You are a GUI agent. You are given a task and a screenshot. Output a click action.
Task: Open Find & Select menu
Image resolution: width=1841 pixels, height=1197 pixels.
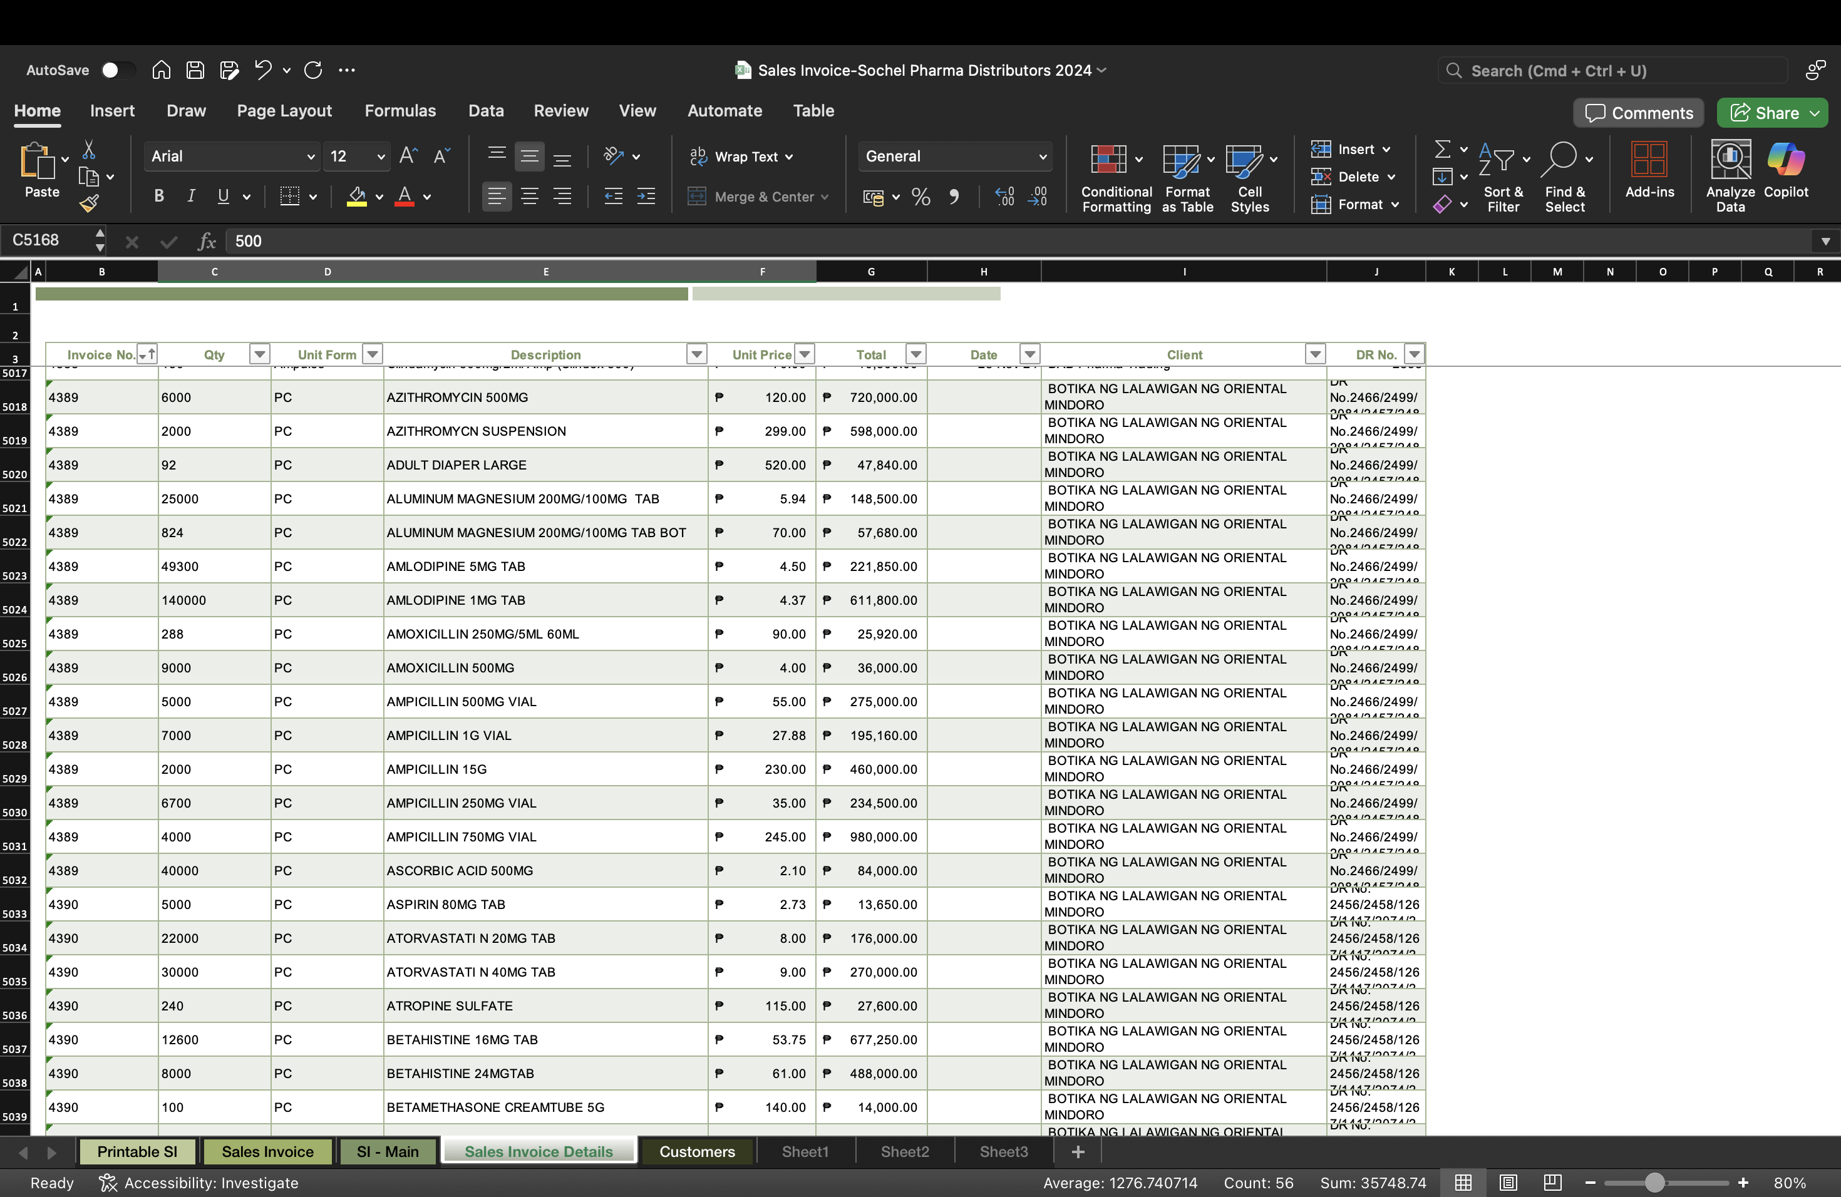click(x=1565, y=178)
